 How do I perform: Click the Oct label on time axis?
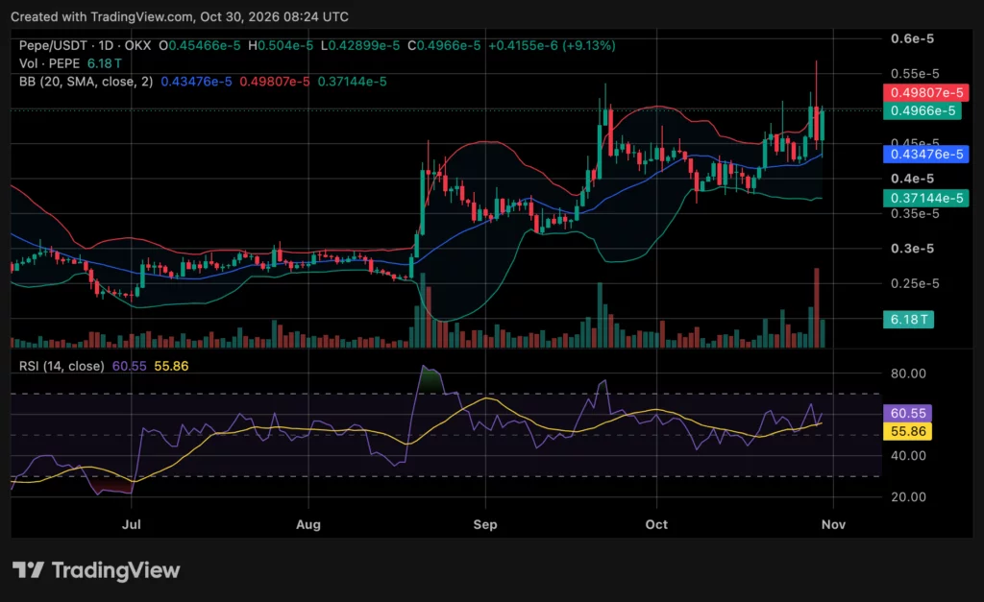point(656,524)
